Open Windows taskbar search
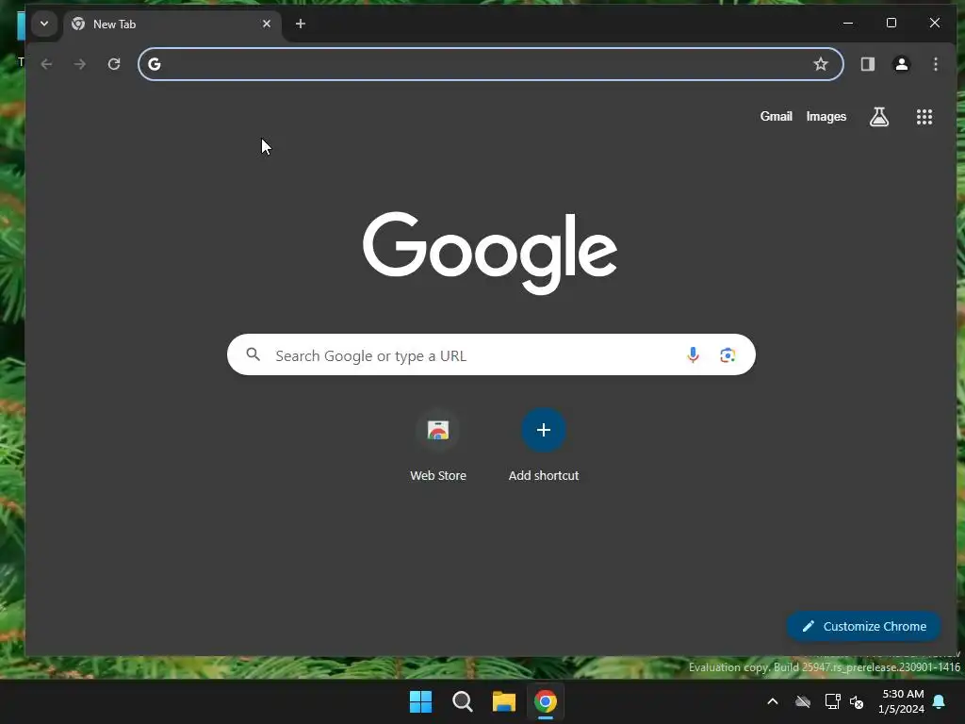 [x=462, y=701]
